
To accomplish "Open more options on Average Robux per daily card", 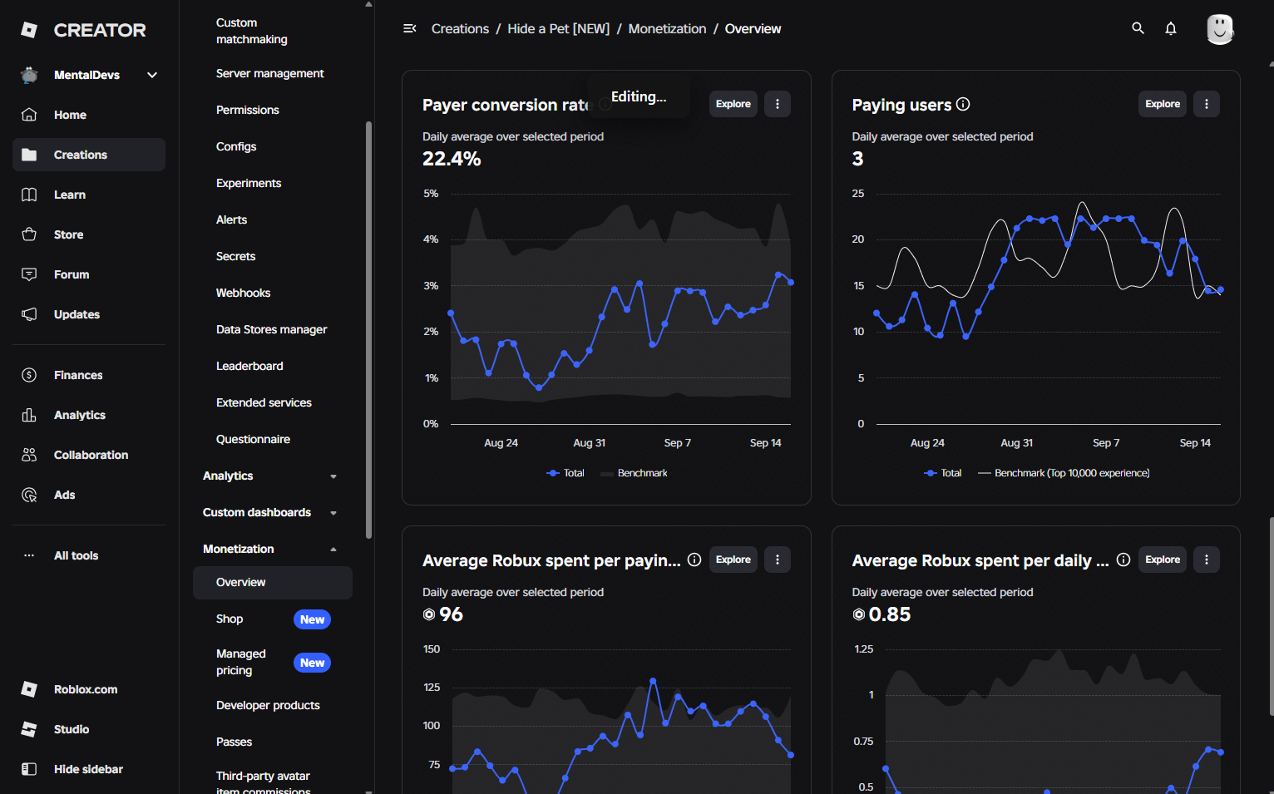I will (x=1207, y=560).
